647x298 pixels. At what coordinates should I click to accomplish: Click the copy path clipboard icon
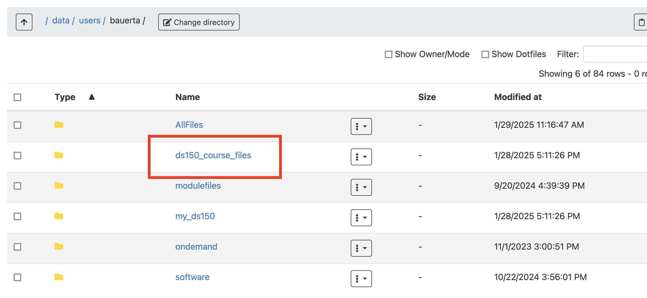click(642, 22)
